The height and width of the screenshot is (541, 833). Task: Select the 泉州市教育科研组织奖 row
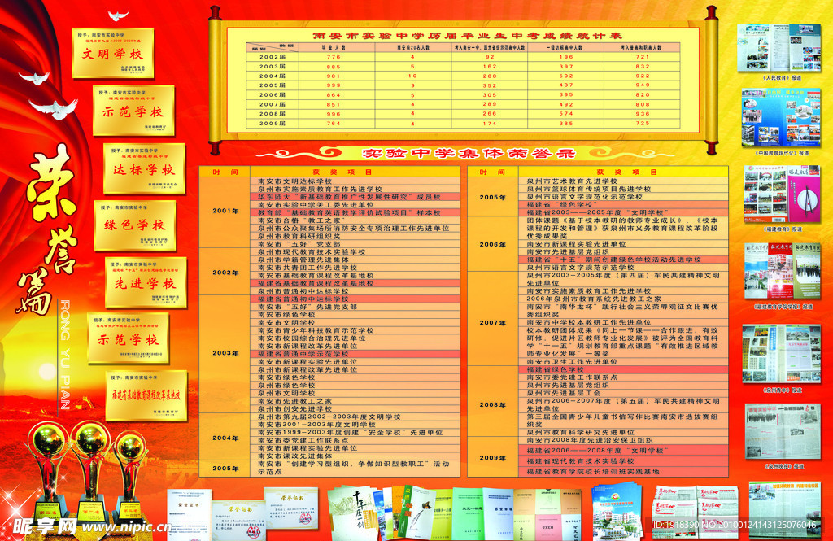coord(355,236)
